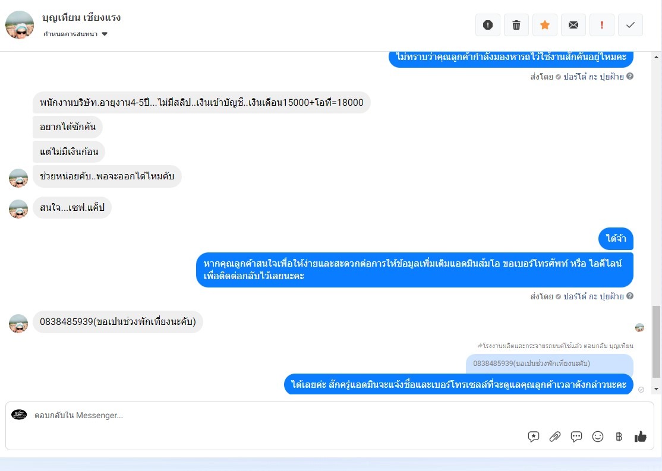Attach a file with the paperclip icon
The height and width of the screenshot is (471, 662).
[555, 437]
